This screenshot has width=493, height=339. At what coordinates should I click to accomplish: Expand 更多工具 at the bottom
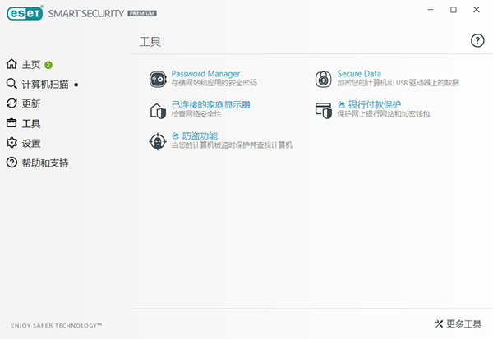[458, 324]
